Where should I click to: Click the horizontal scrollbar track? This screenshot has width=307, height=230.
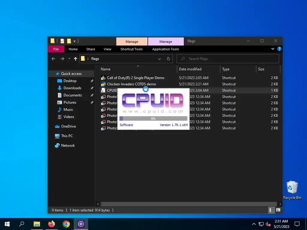click(189, 204)
